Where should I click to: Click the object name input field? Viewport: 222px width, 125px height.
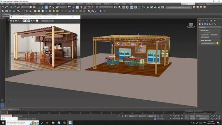tap(208, 43)
